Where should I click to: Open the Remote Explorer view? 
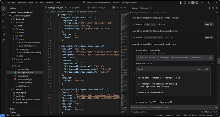pyautogui.click(x=3, y=34)
